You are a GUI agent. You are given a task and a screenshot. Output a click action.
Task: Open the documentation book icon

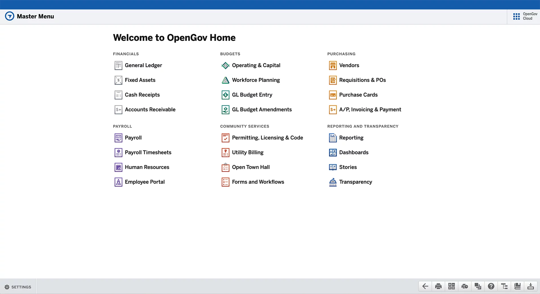click(518, 286)
